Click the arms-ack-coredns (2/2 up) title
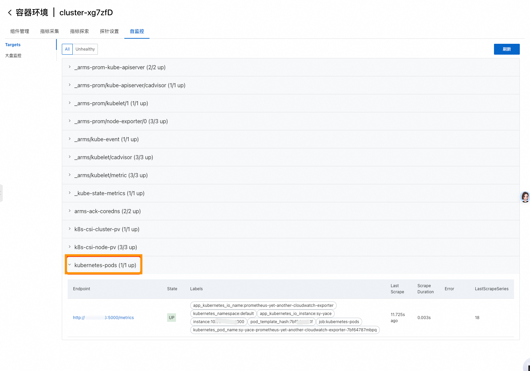Viewport: 530px width, 371px height. (x=107, y=211)
